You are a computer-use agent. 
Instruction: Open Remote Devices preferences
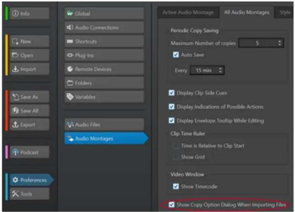[104, 69]
